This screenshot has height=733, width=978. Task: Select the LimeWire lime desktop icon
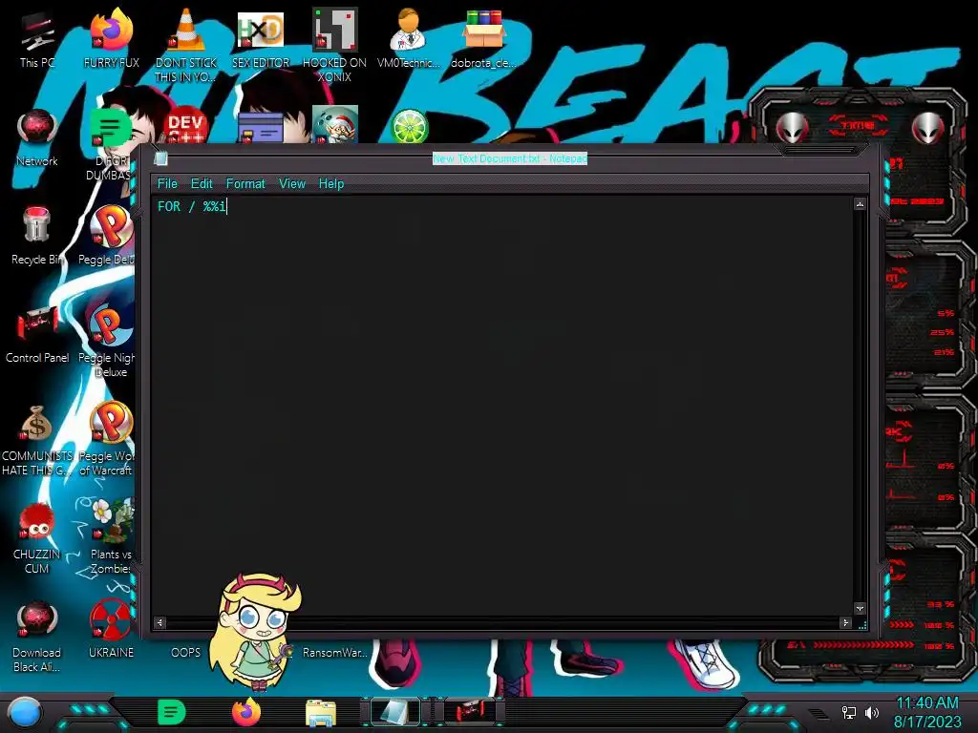click(x=409, y=126)
